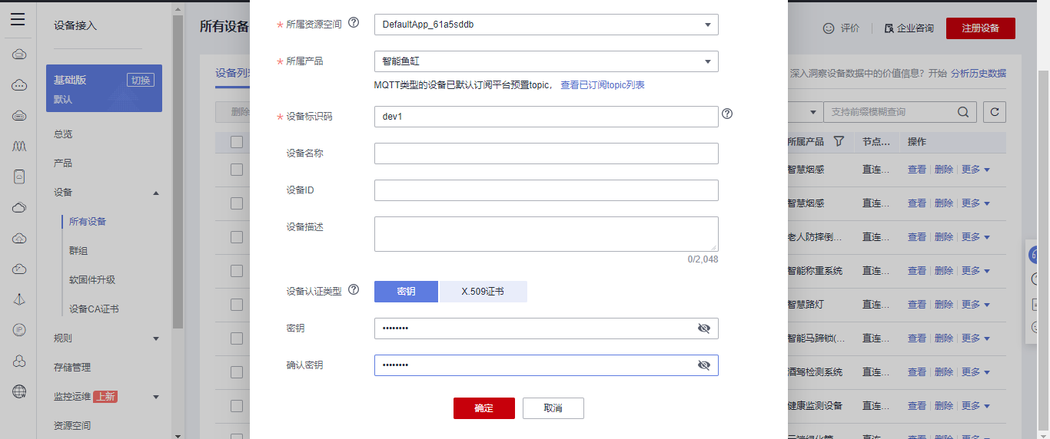Click the magnifier search icon in the search box

coord(963,112)
